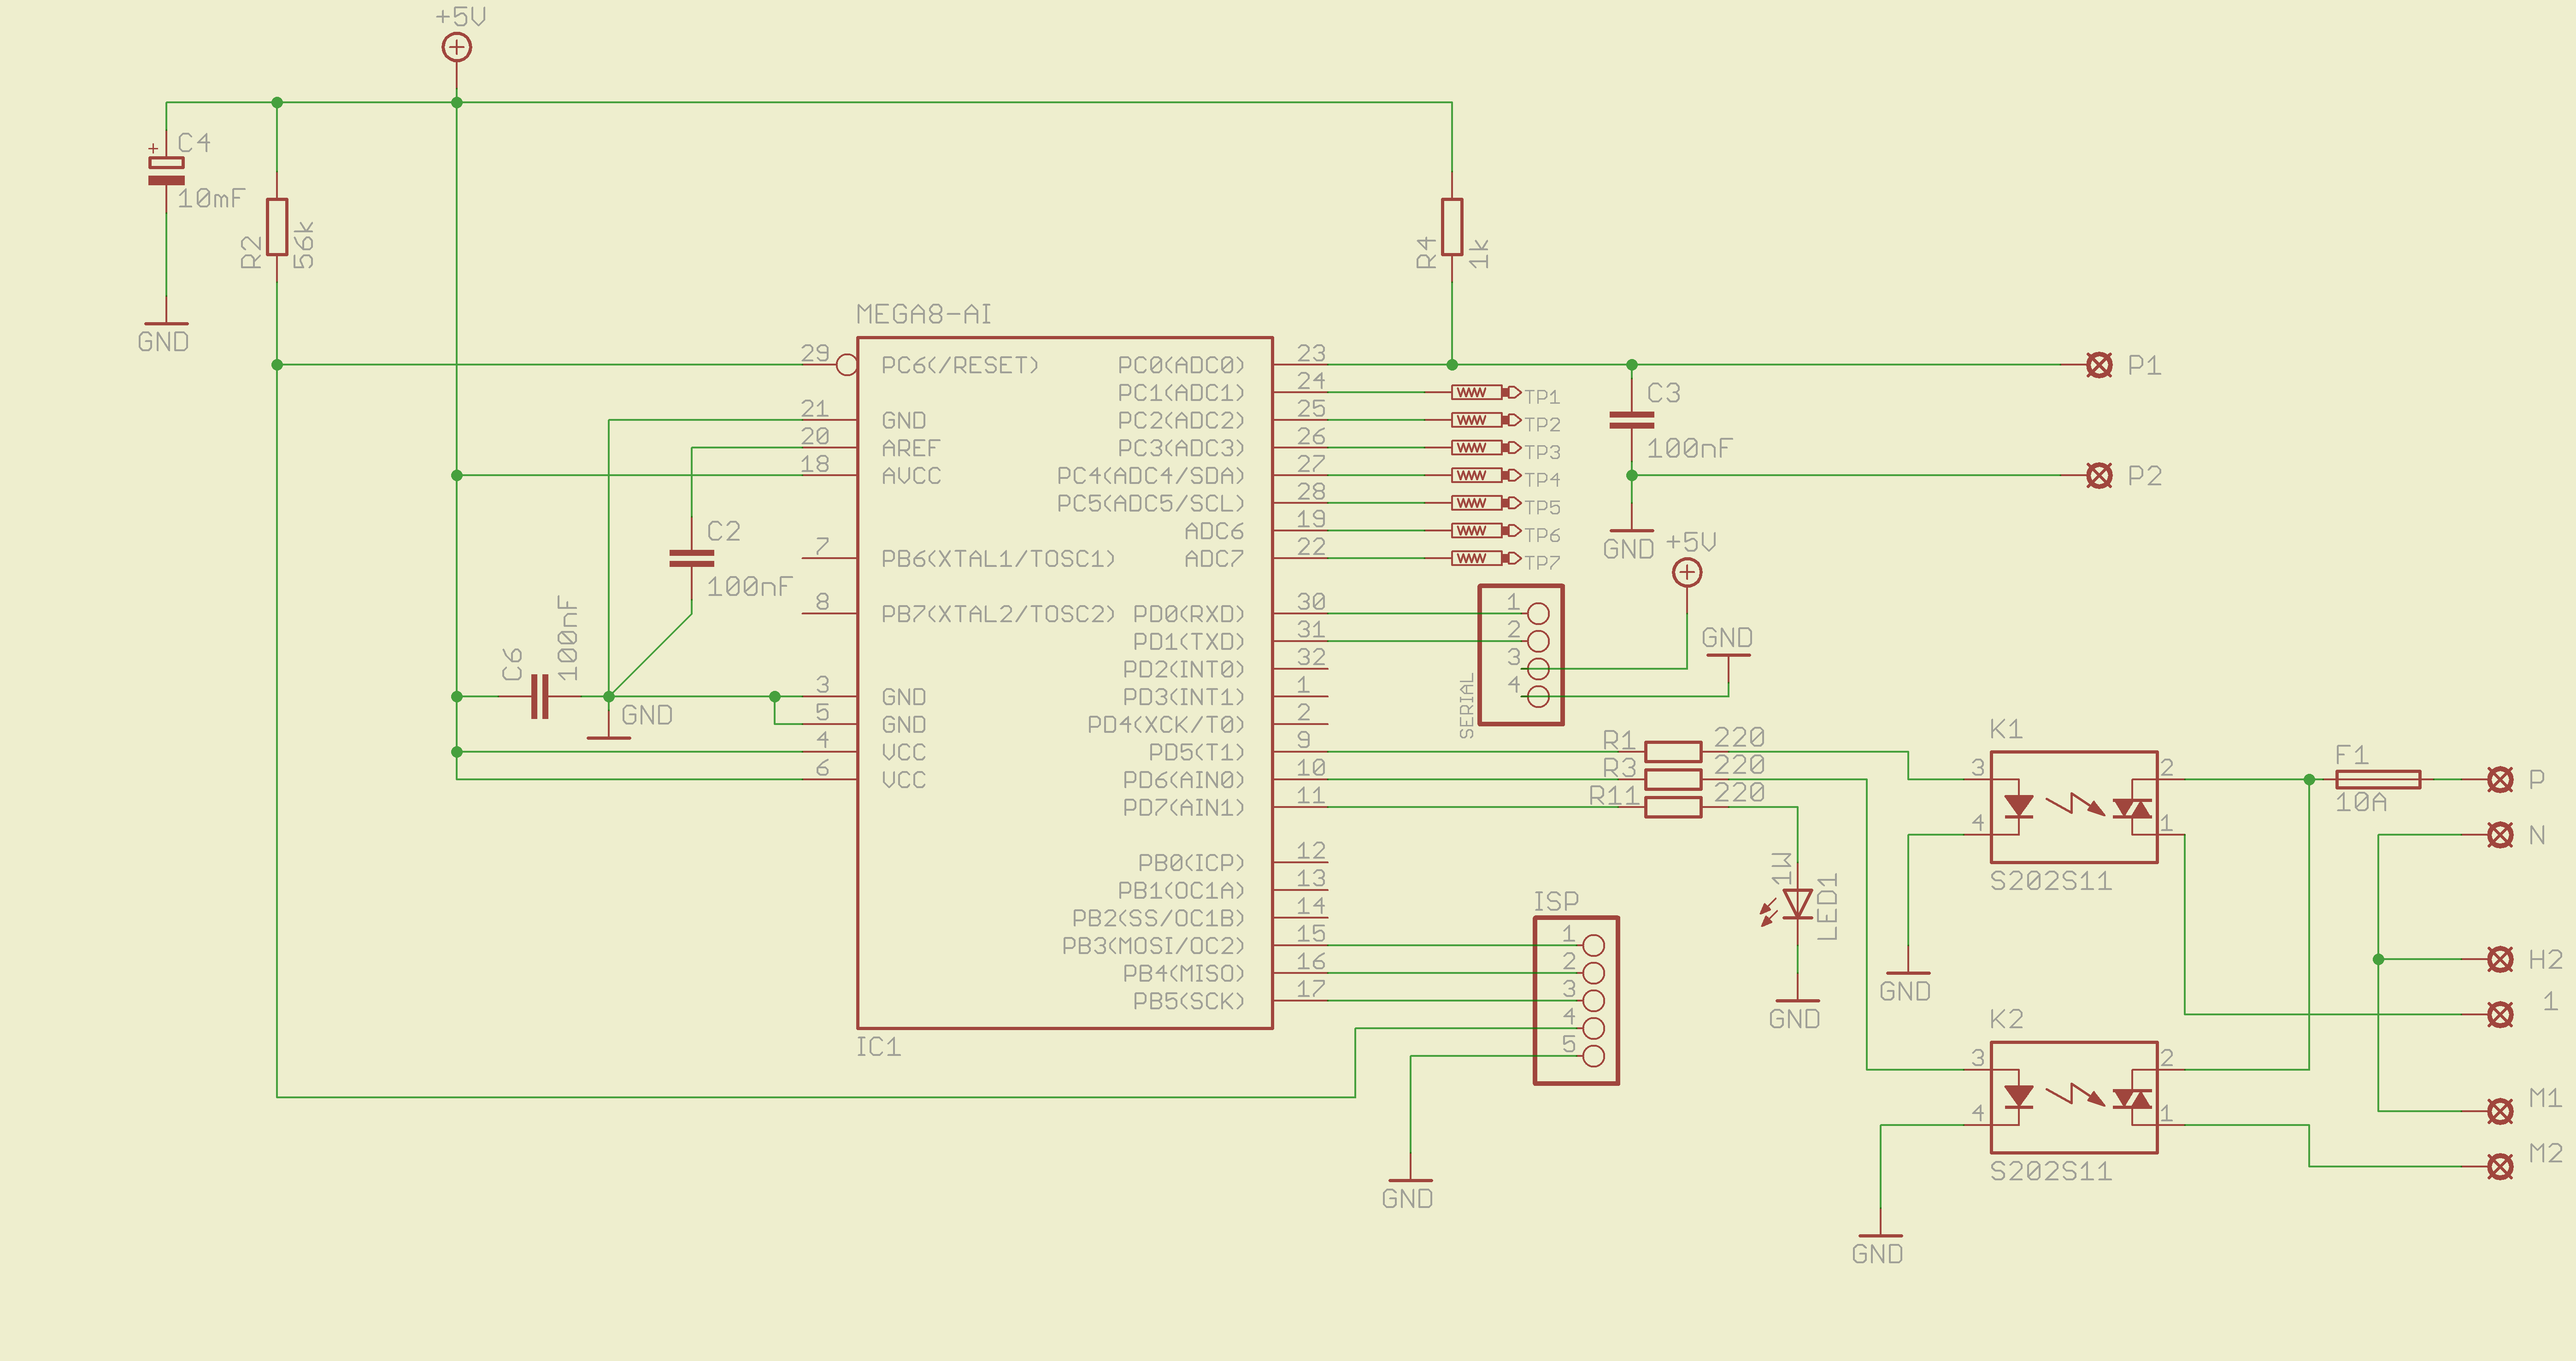
Task: Click the junction dot where R4 meets the PC0 line
Action: coord(1452,365)
